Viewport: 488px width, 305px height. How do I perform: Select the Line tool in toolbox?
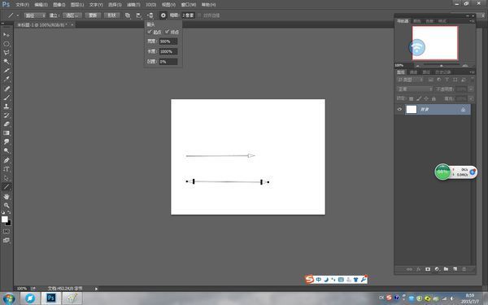click(7, 187)
